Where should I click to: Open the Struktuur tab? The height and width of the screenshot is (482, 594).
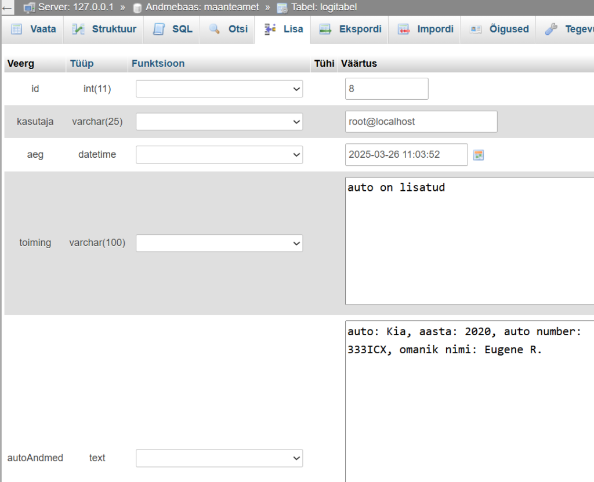[x=104, y=29]
